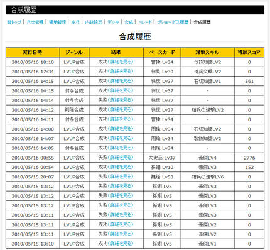Open details of the failed 14:14 付与合成 row
The height and width of the screenshot is (250, 270).
coord(121,100)
